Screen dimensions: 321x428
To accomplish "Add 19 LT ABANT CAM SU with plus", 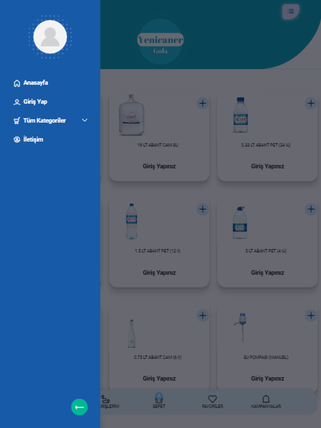I will (203, 103).
